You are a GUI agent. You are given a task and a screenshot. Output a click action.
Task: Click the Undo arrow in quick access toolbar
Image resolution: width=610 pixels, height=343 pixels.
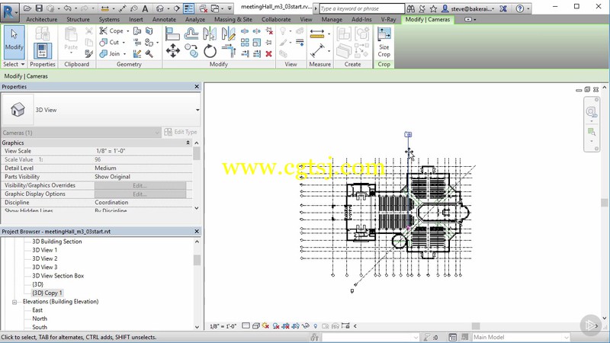pyautogui.click(x=67, y=8)
